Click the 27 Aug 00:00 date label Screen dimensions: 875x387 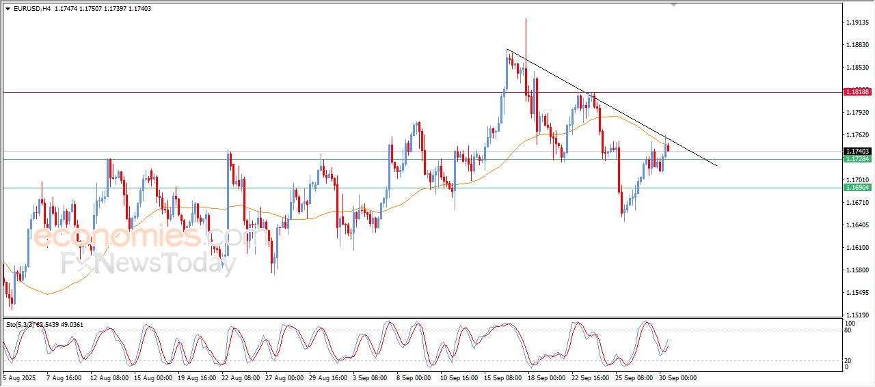click(285, 377)
